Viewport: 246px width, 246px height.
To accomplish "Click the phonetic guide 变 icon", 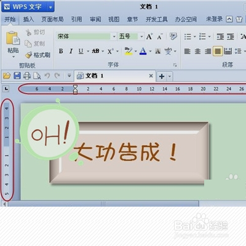I will (168, 51).
